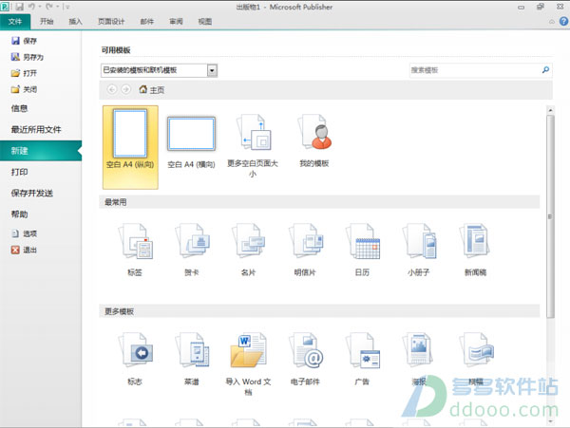Open the 文件 tab
This screenshot has height=428, width=570.
click(x=15, y=22)
